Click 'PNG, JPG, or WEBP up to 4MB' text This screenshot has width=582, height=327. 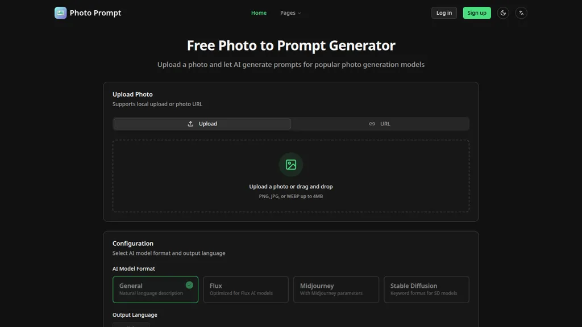pyautogui.click(x=290, y=196)
